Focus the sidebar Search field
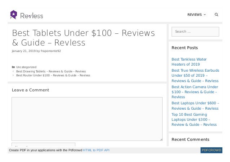230x162 pixels. coord(195,32)
